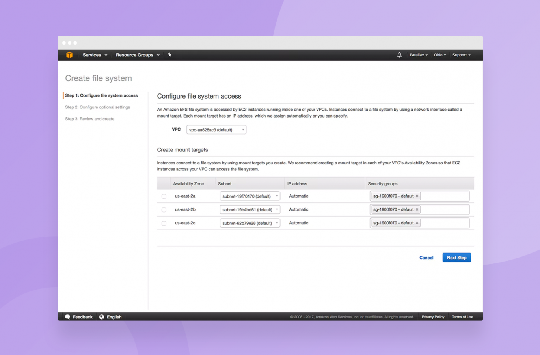540x355 pixels.
Task: Click security groups field for us-east-2b
Action: pyautogui.click(x=419, y=209)
